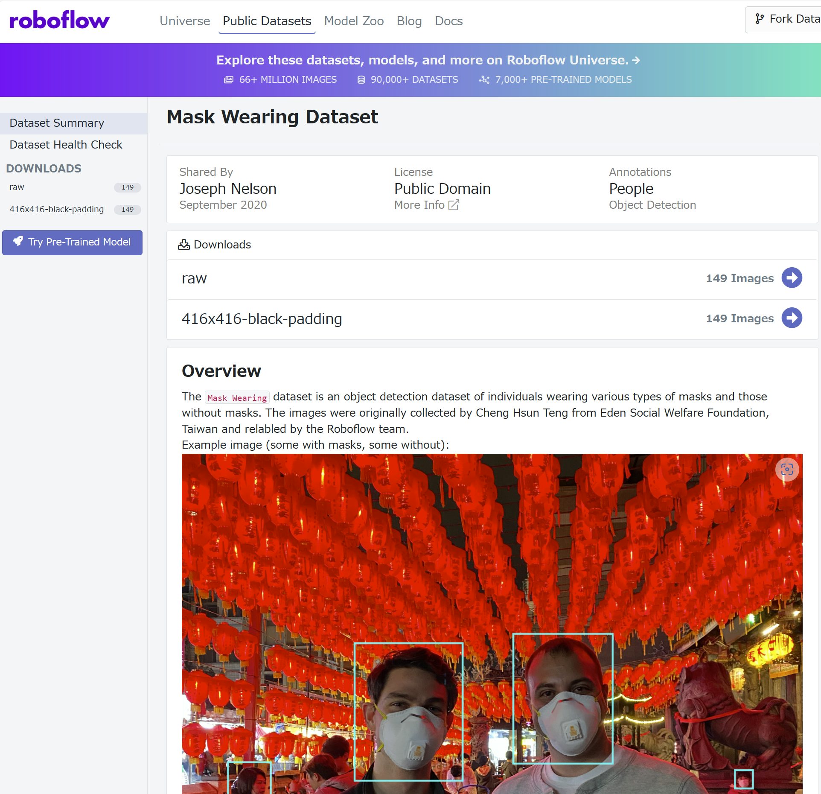Image resolution: width=821 pixels, height=794 pixels.
Task: Click Try Pre-Trained Model button
Action: click(72, 242)
